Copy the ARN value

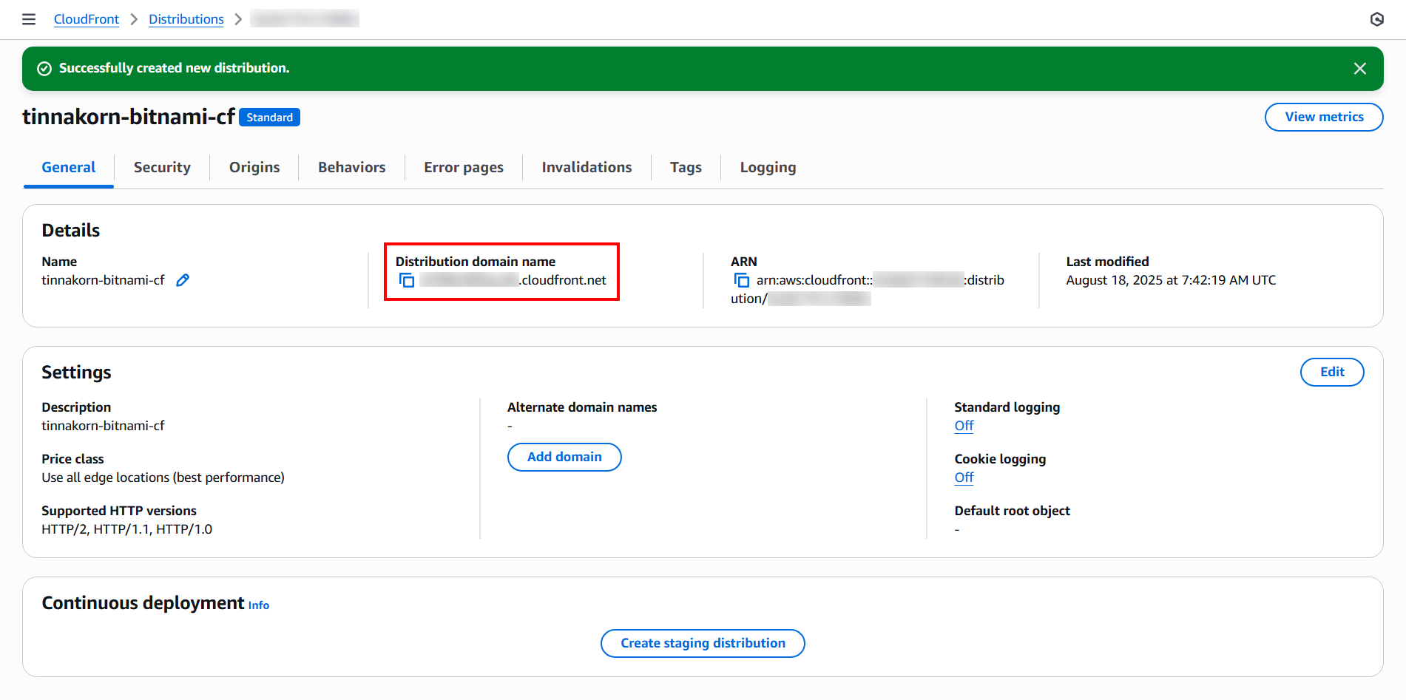(x=741, y=280)
